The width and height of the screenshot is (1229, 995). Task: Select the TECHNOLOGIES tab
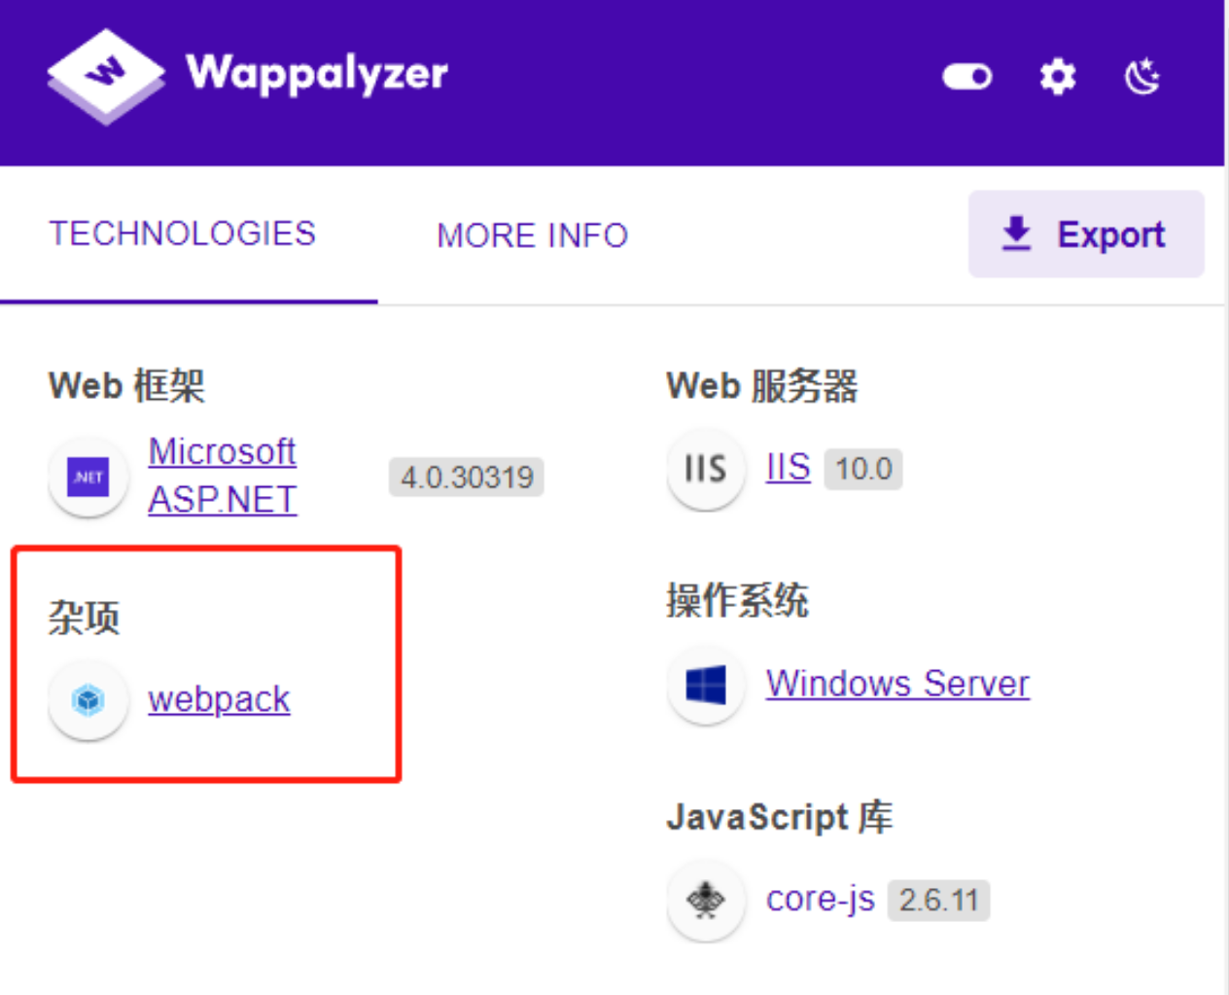(183, 232)
